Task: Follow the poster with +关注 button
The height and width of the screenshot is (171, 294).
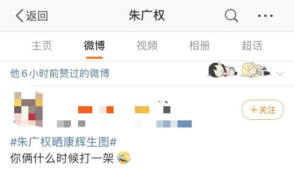Action: coord(263,110)
